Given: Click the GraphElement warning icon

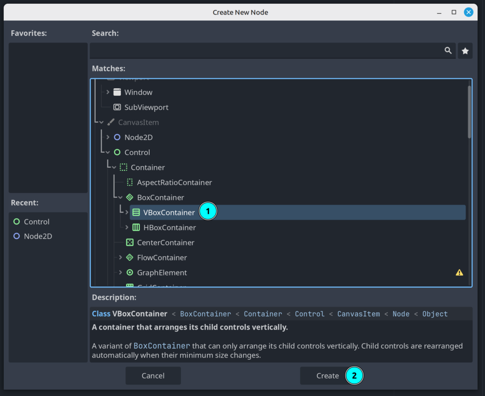Looking at the screenshot, I should coord(459,272).
